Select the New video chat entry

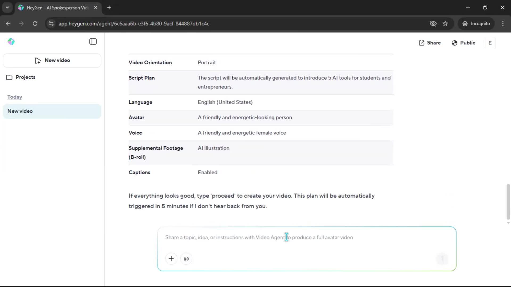52,111
